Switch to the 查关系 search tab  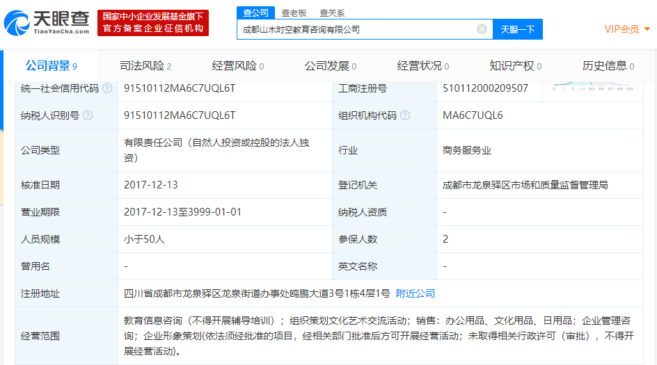[332, 13]
